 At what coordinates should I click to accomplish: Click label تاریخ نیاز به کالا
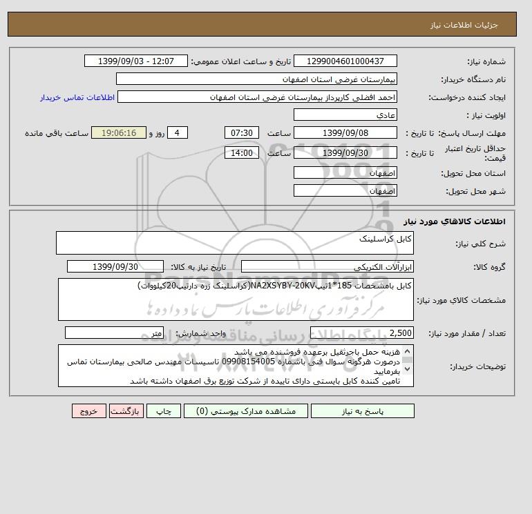tap(198, 267)
